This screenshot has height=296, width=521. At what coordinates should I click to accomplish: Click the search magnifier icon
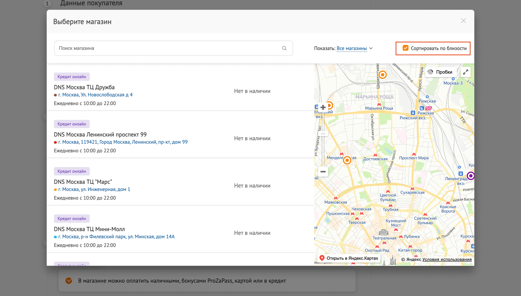click(x=284, y=48)
